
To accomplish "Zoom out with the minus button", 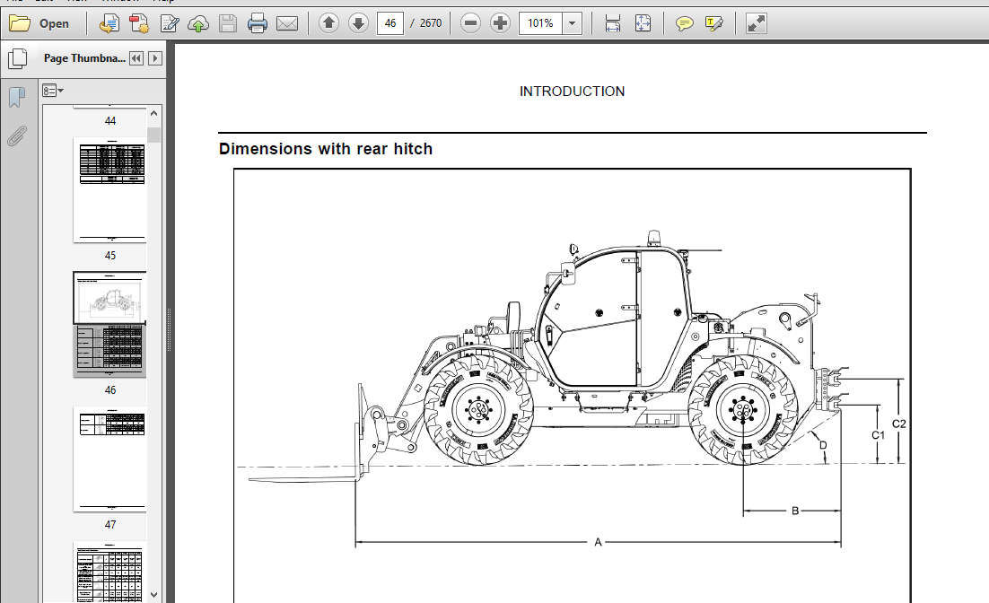I will (470, 23).
